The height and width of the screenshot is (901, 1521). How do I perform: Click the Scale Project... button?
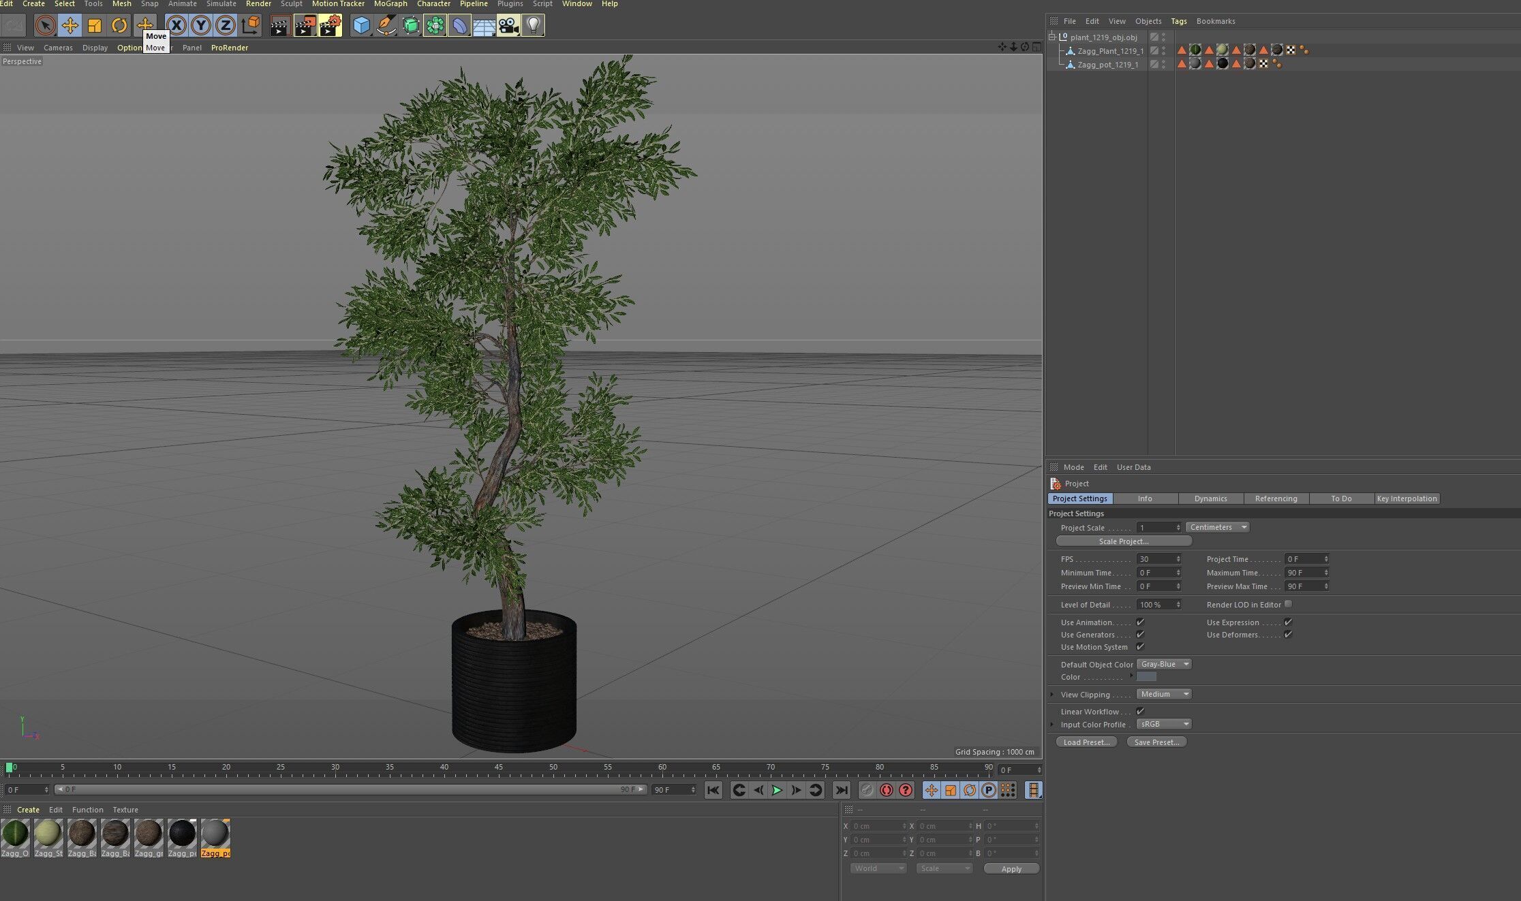pyautogui.click(x=1124, y=541)
